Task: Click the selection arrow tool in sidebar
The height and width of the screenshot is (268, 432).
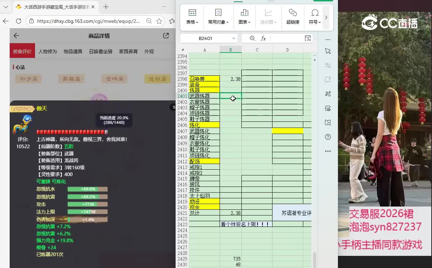Action: [328, 51]
